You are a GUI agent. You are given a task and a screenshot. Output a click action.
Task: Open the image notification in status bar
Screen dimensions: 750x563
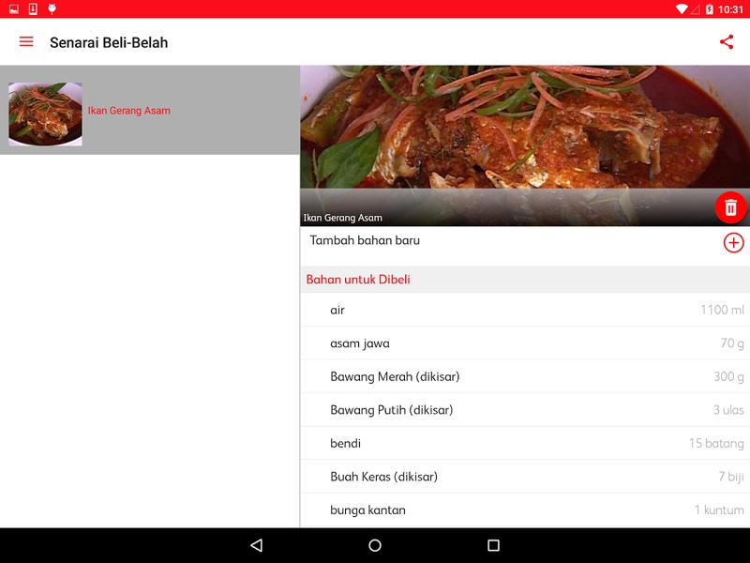[14, 9]
